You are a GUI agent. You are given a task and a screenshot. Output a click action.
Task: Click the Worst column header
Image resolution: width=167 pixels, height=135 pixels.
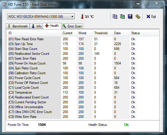[84, 33]
